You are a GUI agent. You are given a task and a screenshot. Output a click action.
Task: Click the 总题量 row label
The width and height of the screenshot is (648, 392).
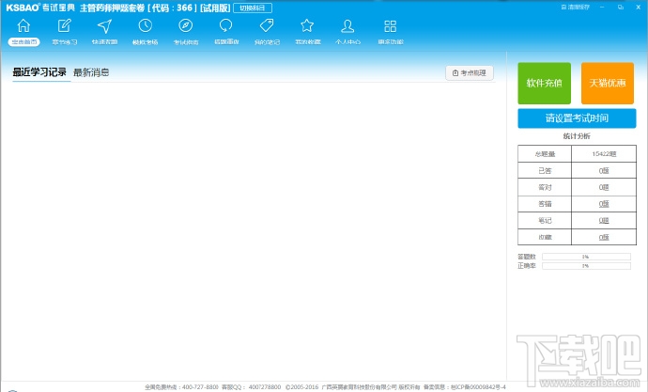(x=545, y=154)
